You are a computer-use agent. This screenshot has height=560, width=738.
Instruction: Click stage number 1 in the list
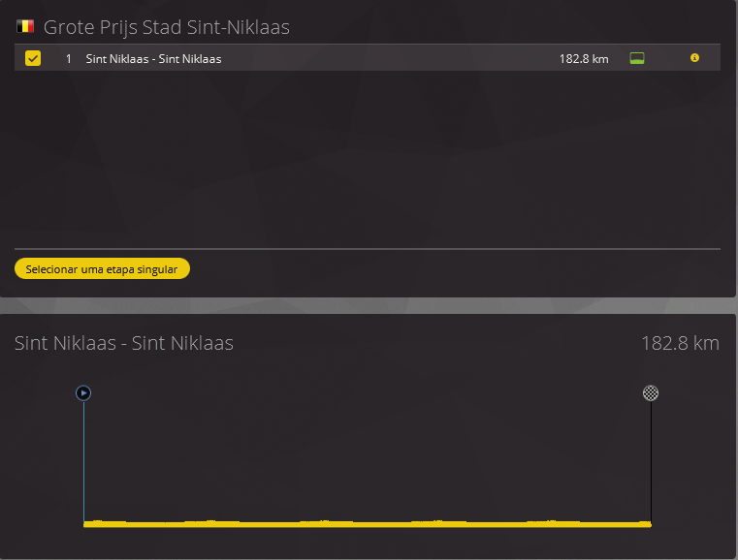(69, 59)
